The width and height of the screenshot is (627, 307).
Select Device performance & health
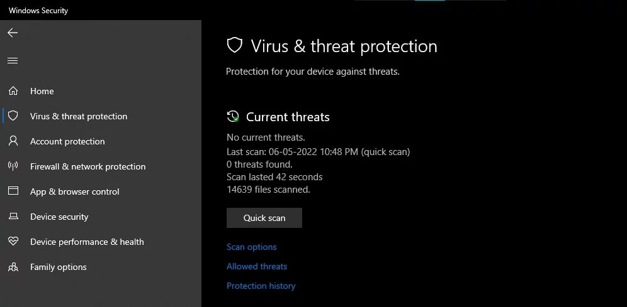(87, 242)
